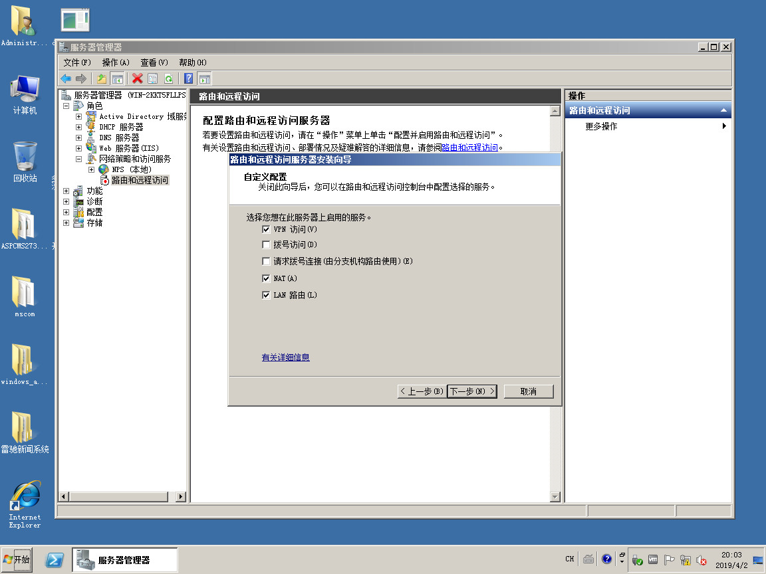Uncheck the VPN 访问 checkbox
This screenshot has height=574, width=766.
tap(267, 229)
